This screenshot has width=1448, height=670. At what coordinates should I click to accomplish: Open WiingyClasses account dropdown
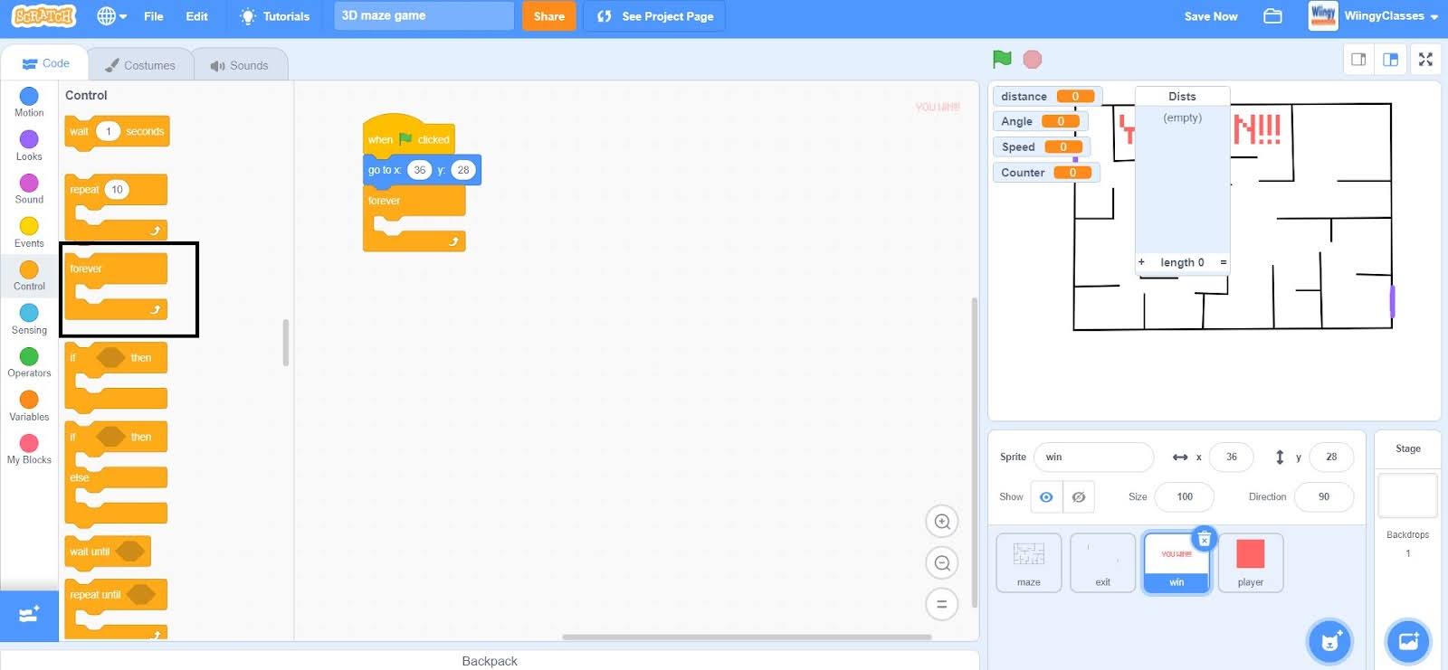(x=1374, y=16)
